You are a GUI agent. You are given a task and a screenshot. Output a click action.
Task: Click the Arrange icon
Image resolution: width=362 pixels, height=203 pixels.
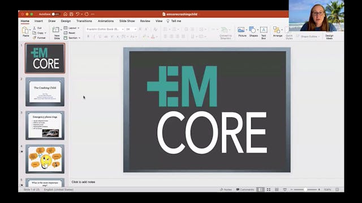277,30
